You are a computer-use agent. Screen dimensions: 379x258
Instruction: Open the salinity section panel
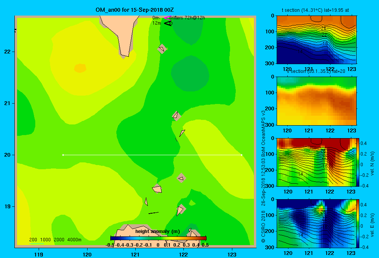(x=316, y=101)
